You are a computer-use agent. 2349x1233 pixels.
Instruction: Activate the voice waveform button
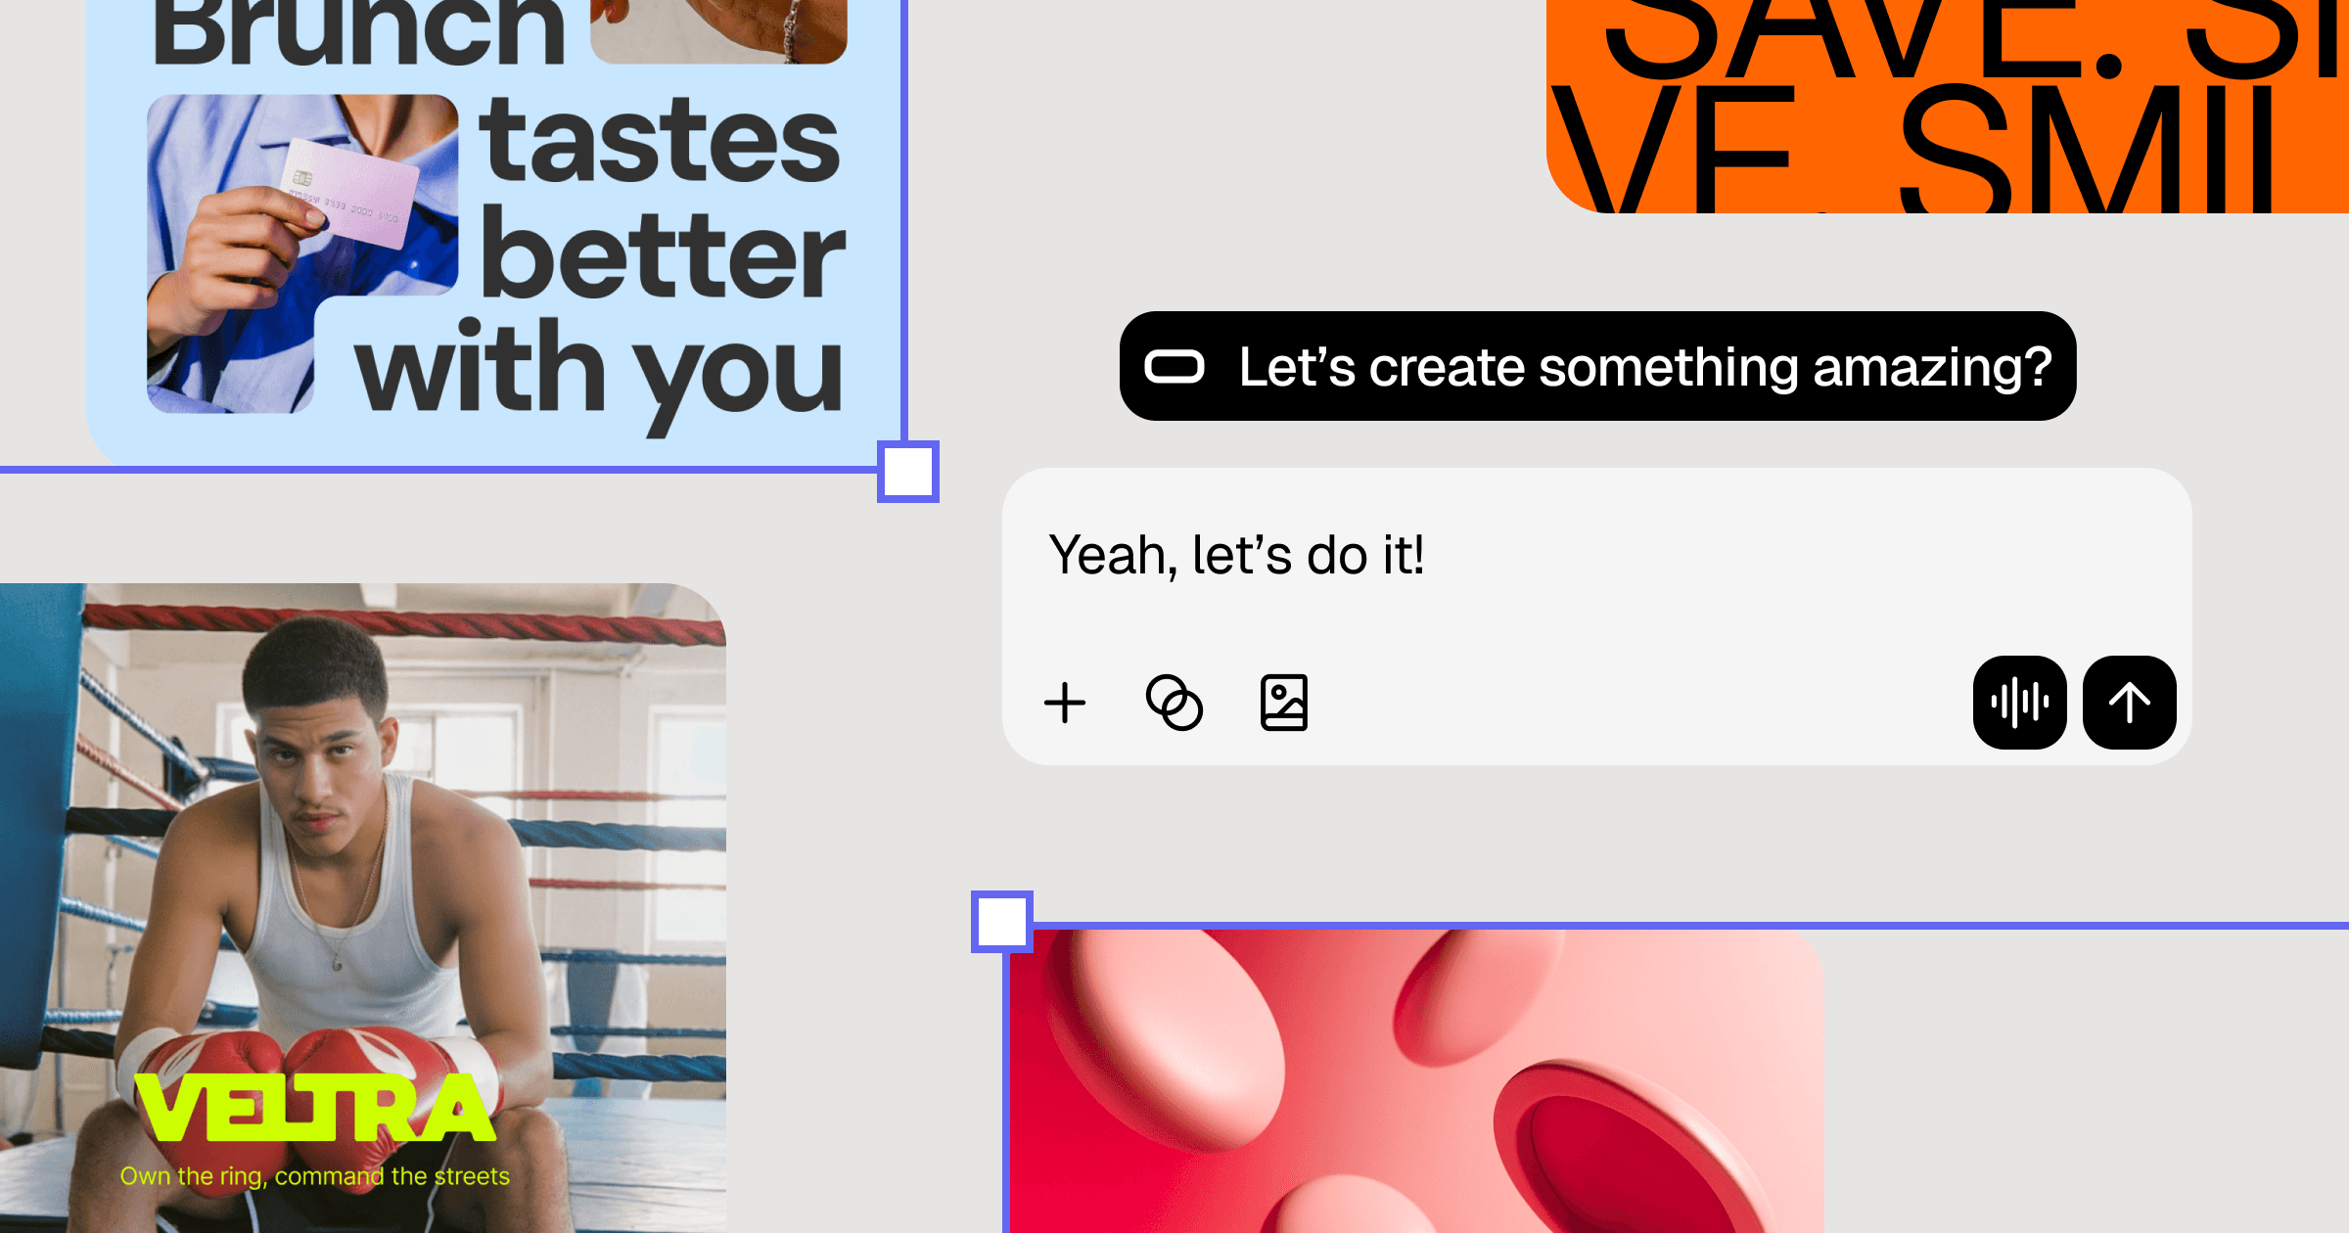pyautogui.click(x=2020, y=703)
